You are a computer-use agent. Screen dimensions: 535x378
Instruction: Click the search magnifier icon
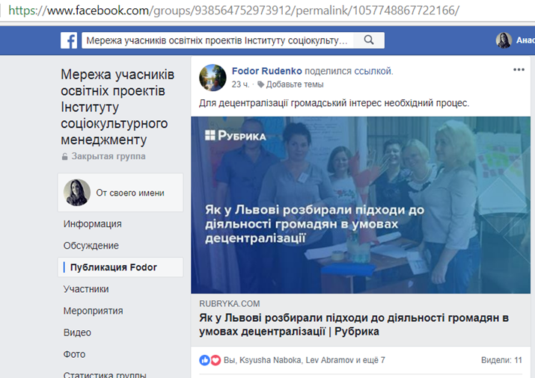click(x=369, y=40)
